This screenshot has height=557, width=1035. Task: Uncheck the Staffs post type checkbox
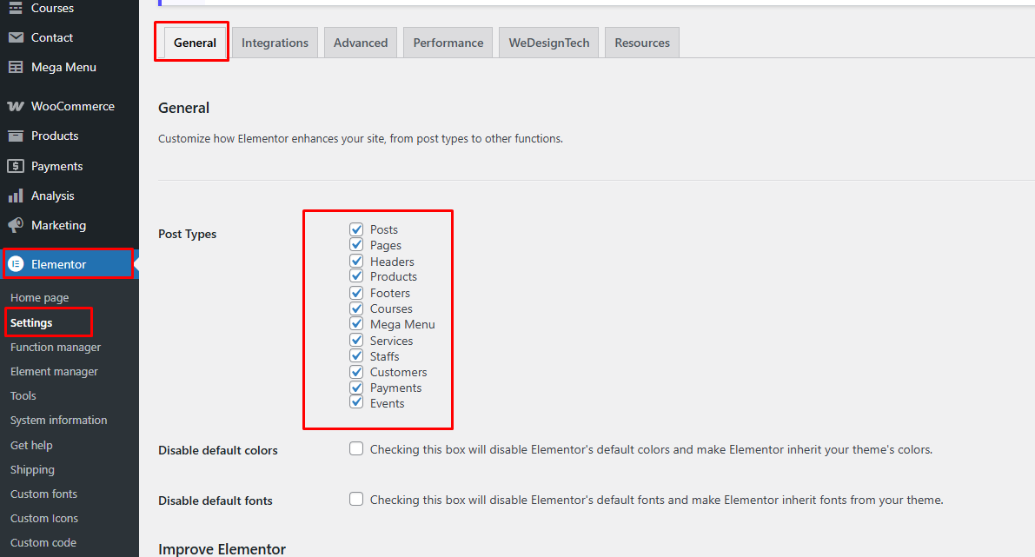pyautogui.click(x=356, y=355)
